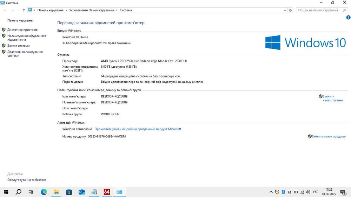Open Windows Security tray icon

click(x=277, y=192)
